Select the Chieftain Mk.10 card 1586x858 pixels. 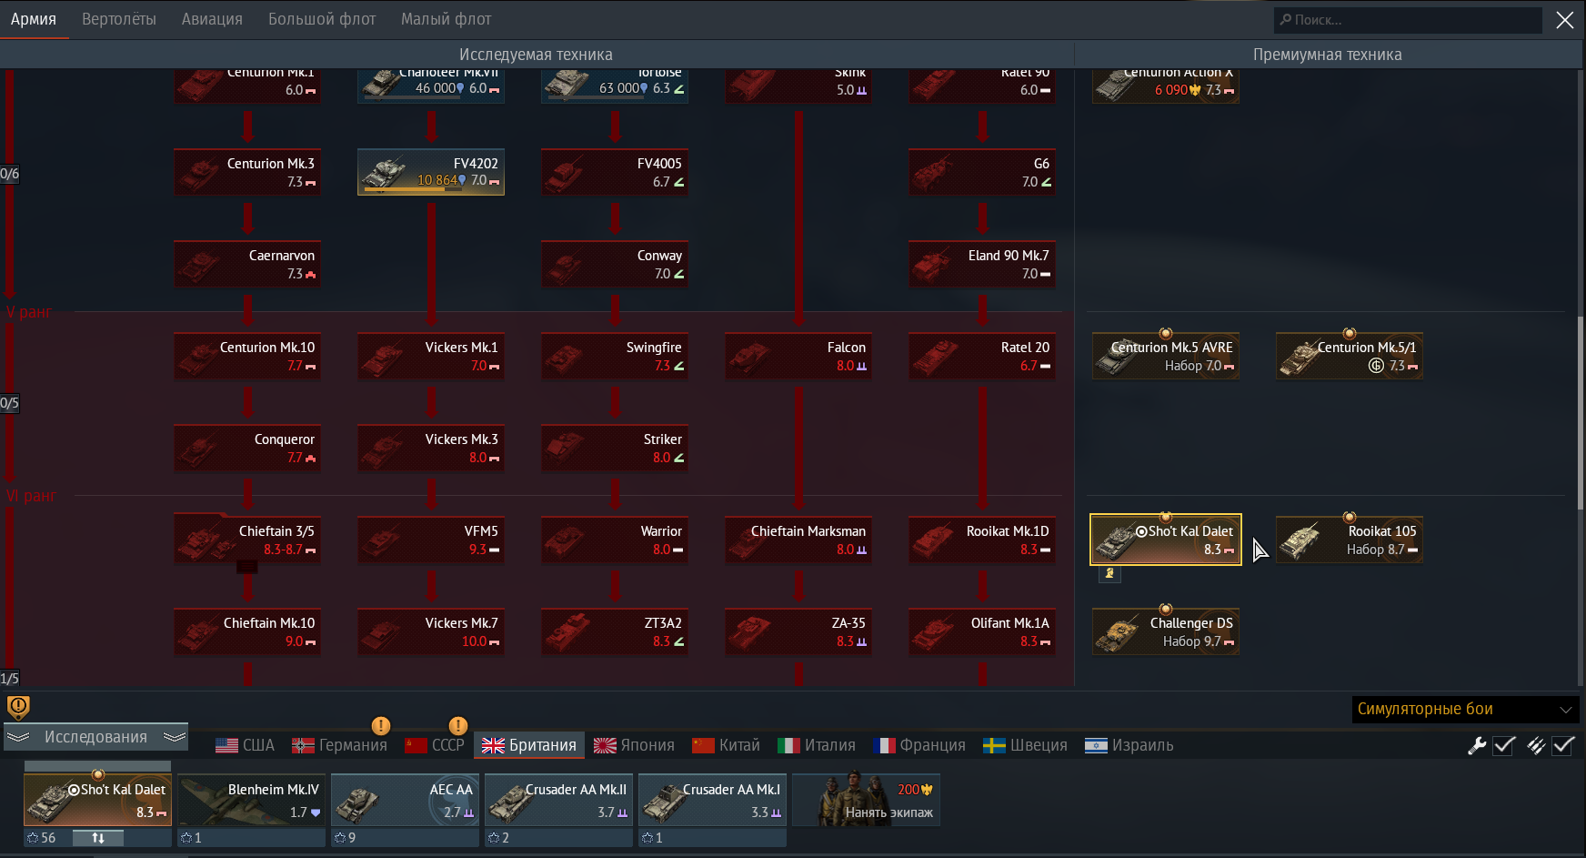pos(247,631)
